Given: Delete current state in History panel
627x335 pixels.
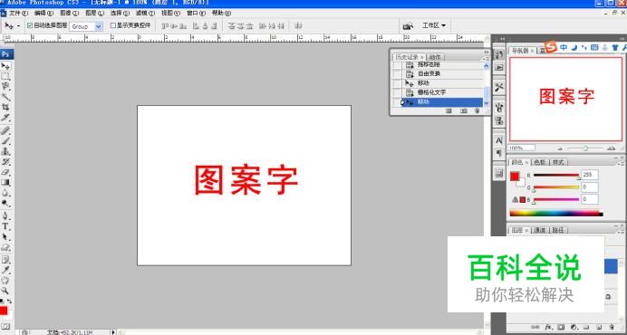Looking at the screenshot, I should (477, 111).
